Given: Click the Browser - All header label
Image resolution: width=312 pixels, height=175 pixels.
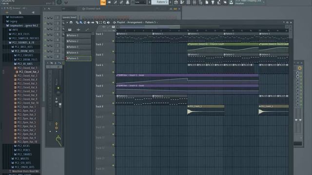Looking at the screenshot, I should coord(19,8).
